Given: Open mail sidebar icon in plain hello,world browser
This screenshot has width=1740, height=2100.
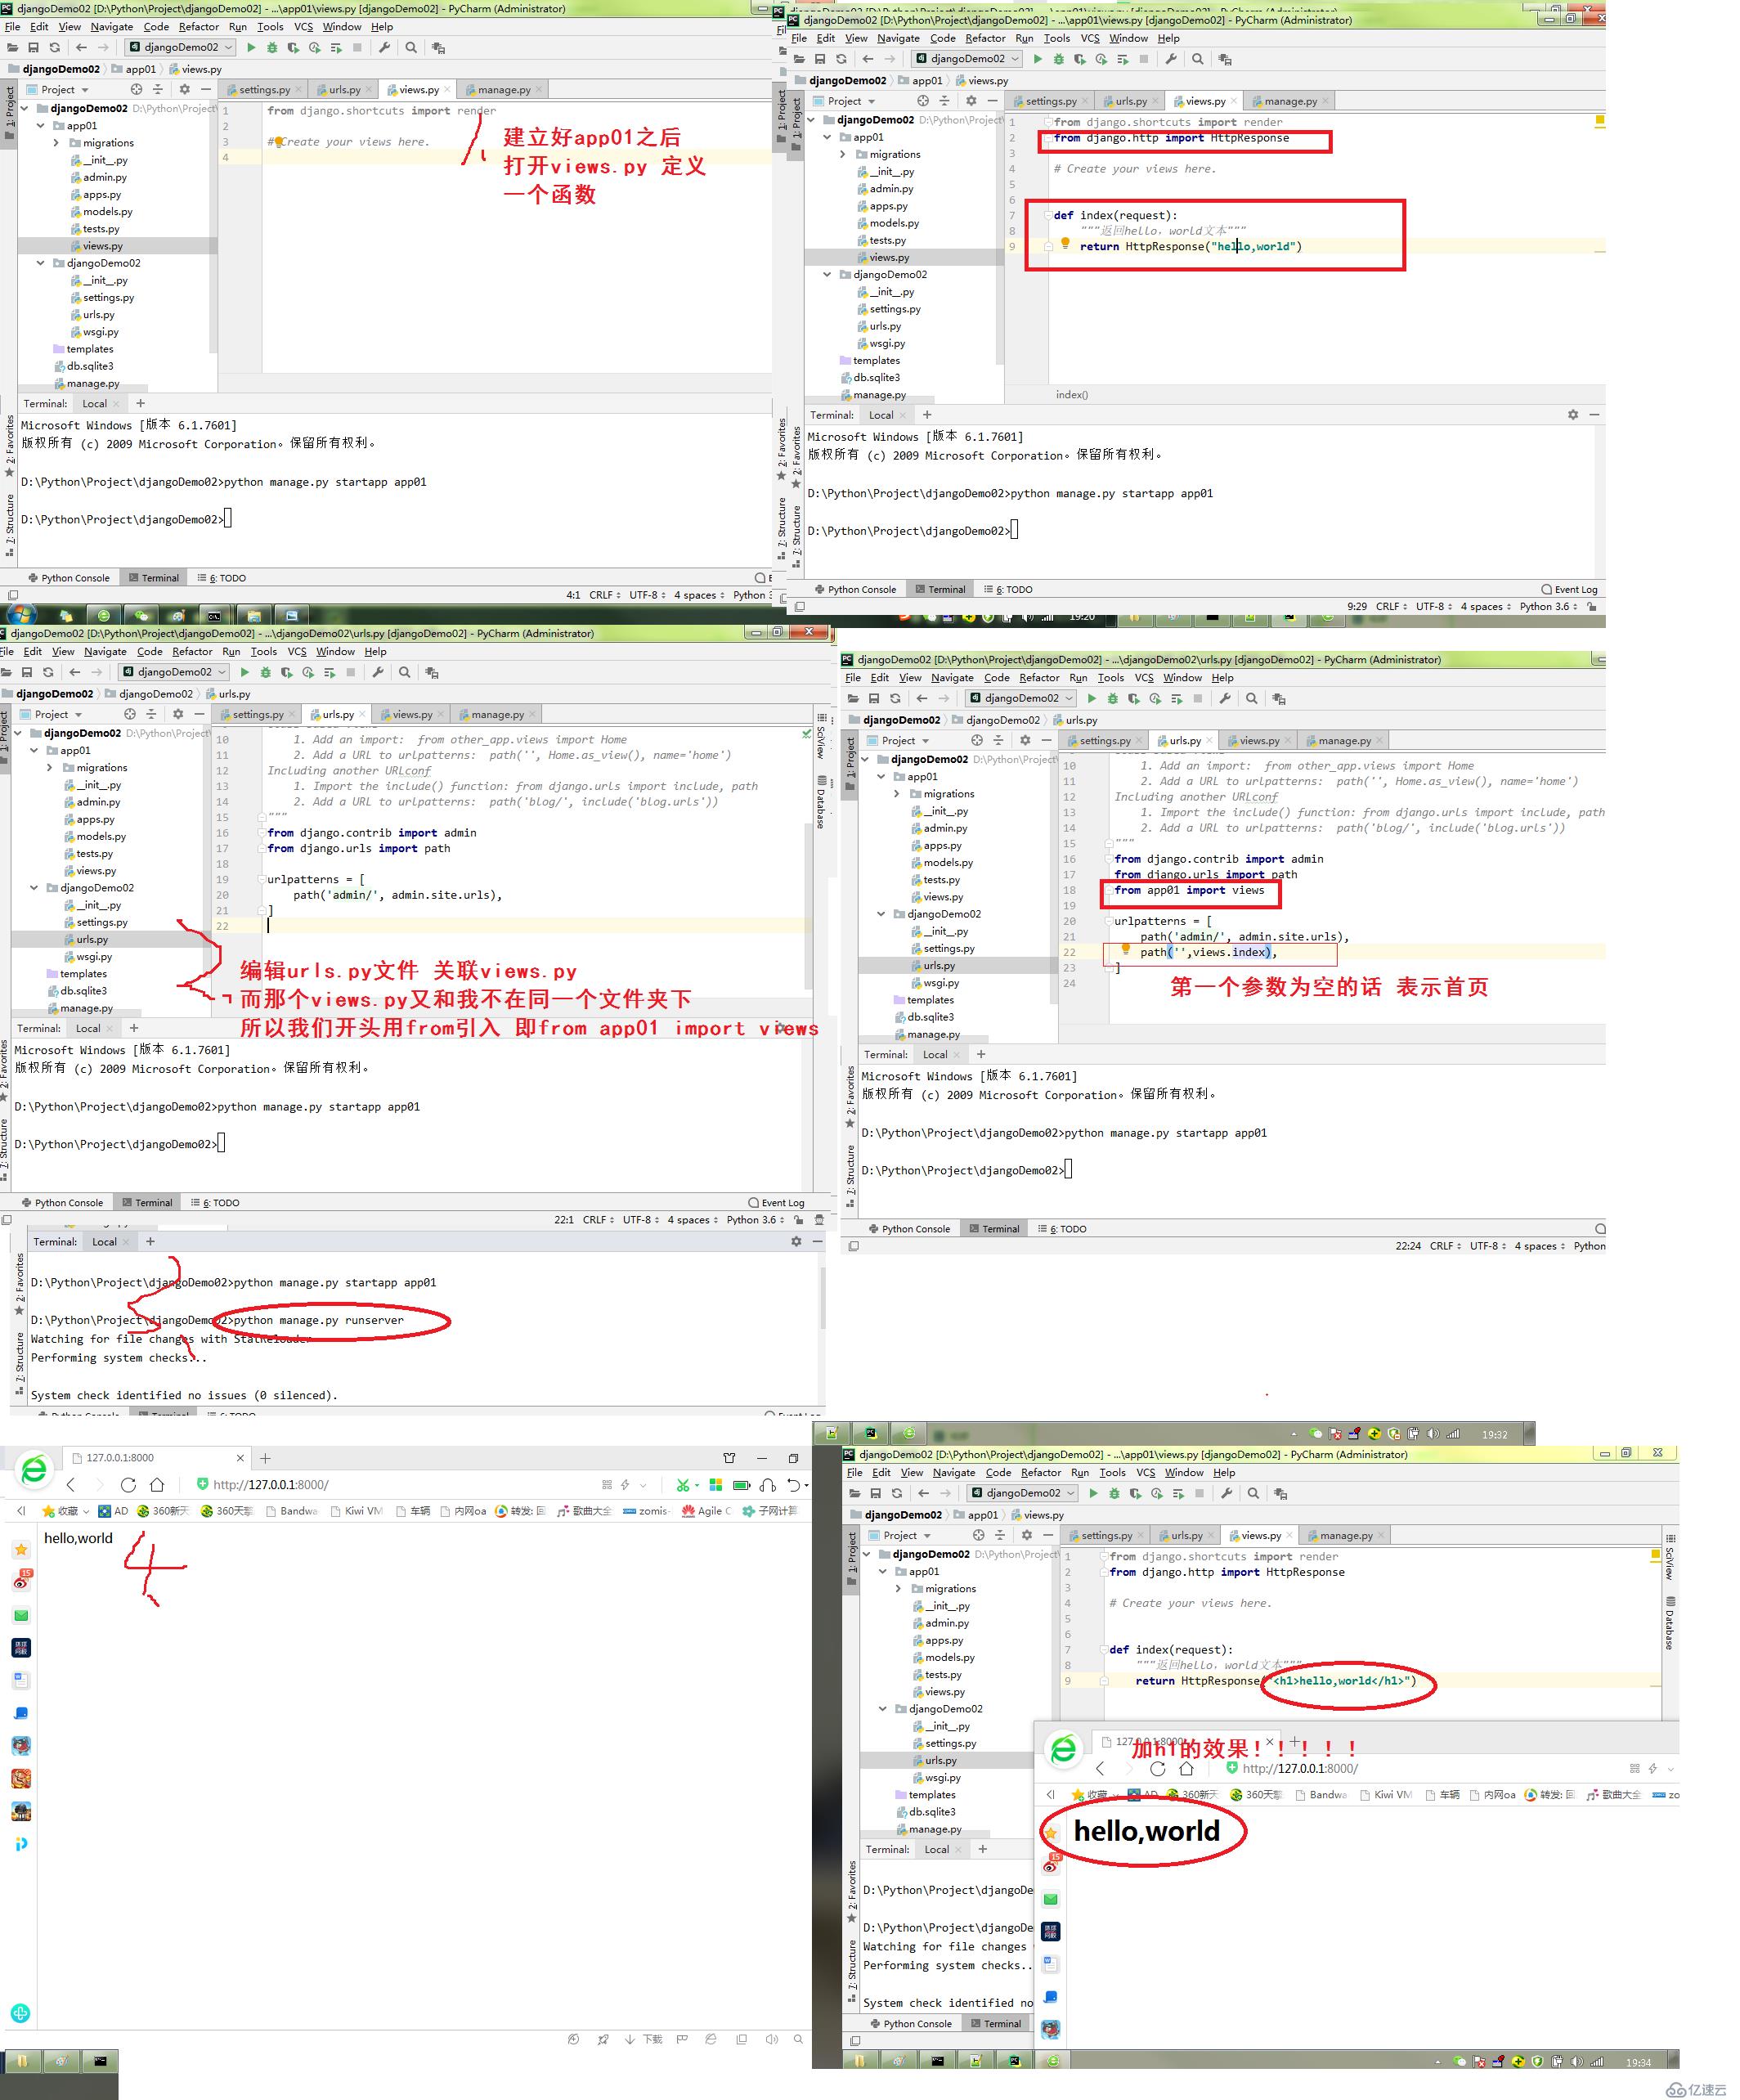Looking at the screenshot, I should tap(21, 1615).
